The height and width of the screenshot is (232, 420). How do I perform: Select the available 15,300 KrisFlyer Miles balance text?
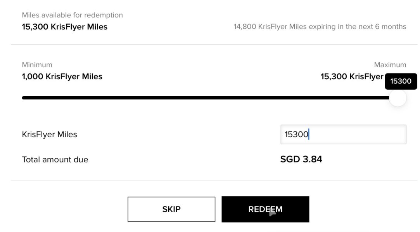tap(65, 27)
